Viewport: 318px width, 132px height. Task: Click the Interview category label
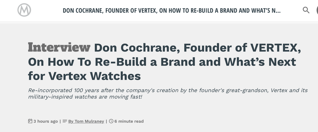59,48
